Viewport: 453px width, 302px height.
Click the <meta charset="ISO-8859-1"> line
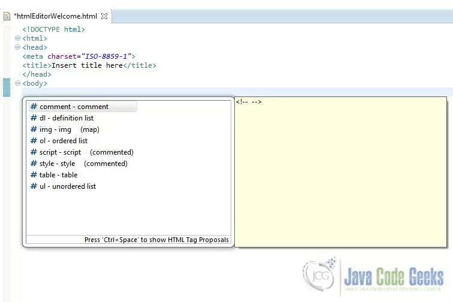(79, 56)
